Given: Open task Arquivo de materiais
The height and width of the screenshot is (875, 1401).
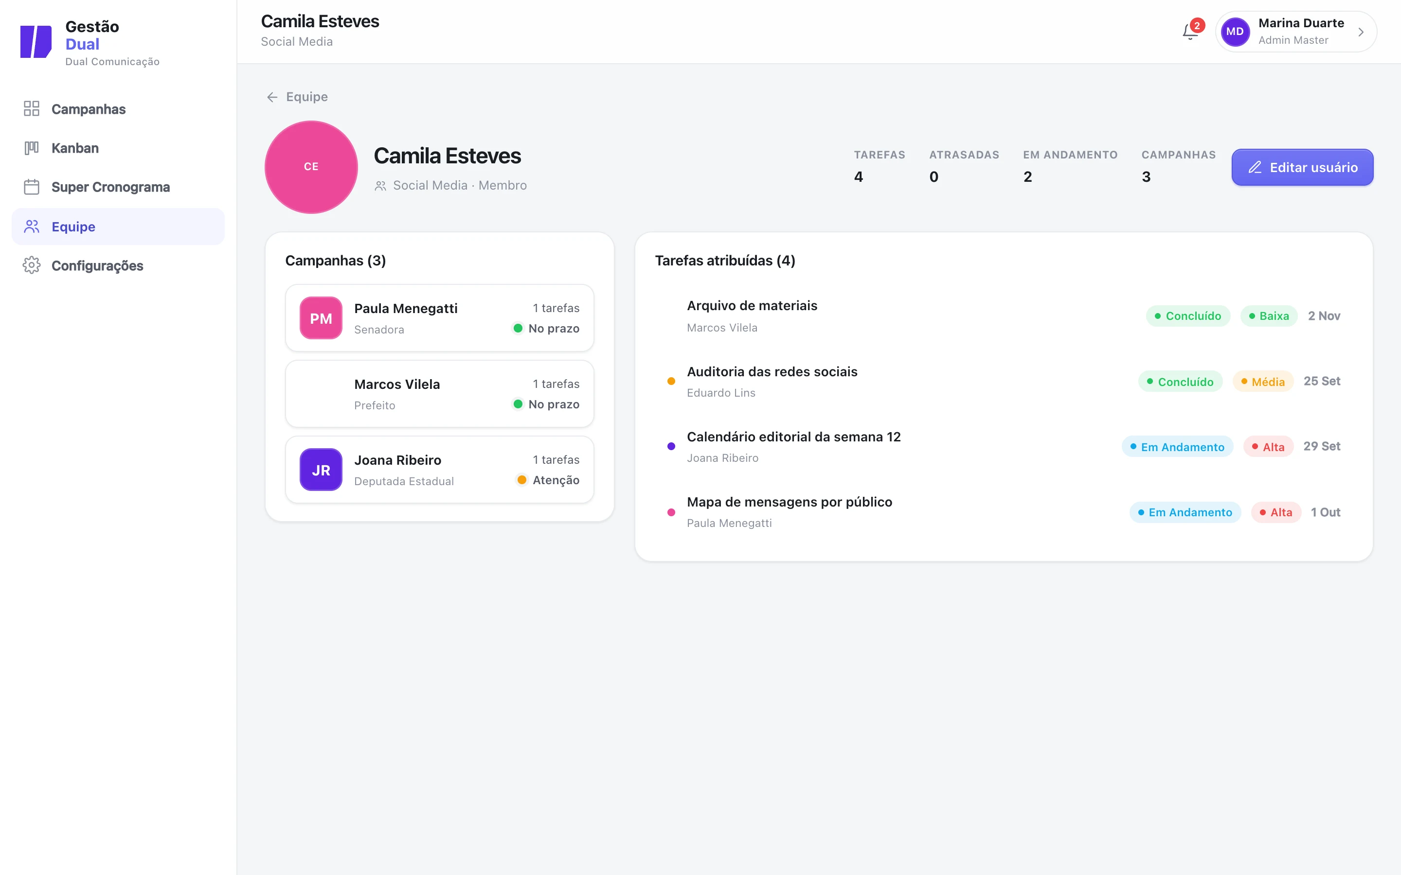Looking at the screenshot, I should tap(1004, 316).
